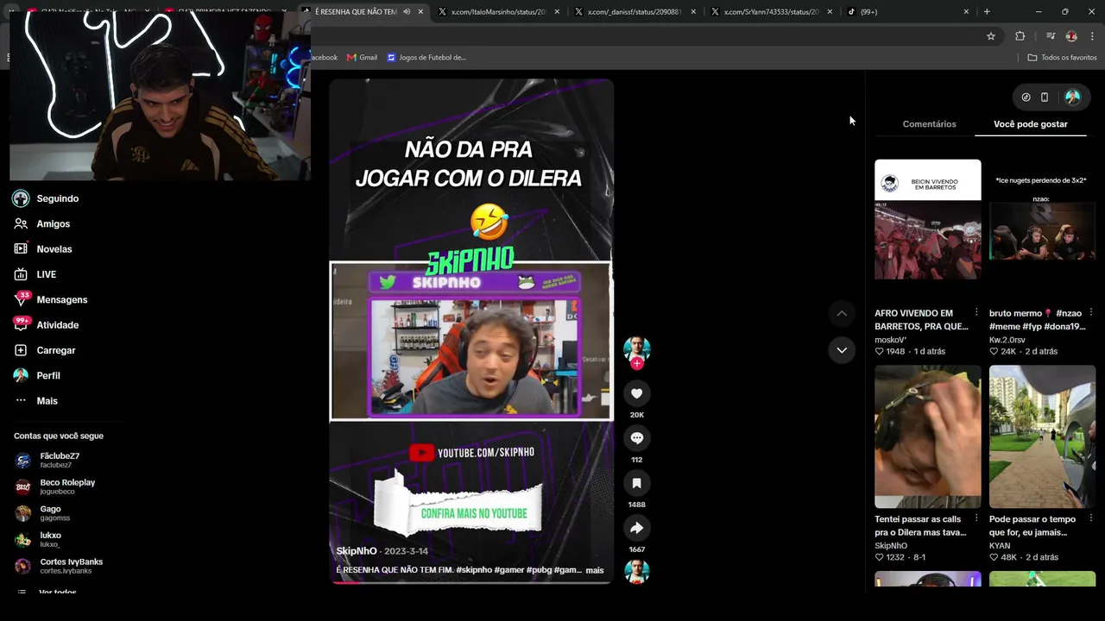Open options for Pode passar o tempo video
Screen dimensions: 1105x621
1091,518
